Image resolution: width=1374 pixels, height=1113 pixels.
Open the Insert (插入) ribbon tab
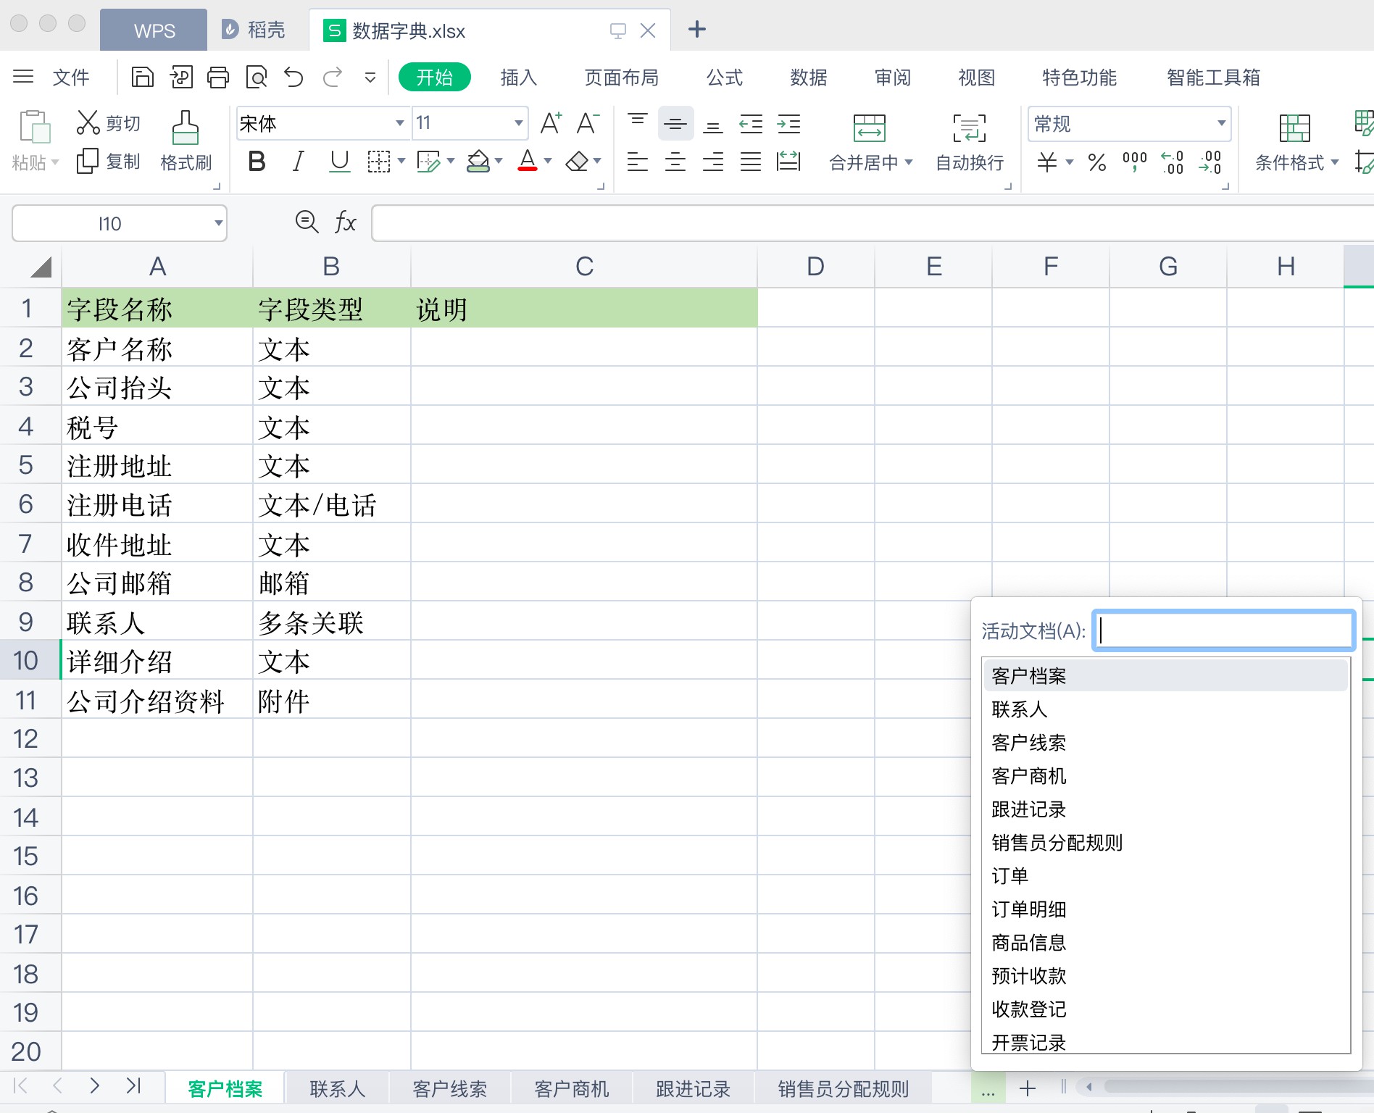pyautogui.click(x=518, y=78)
